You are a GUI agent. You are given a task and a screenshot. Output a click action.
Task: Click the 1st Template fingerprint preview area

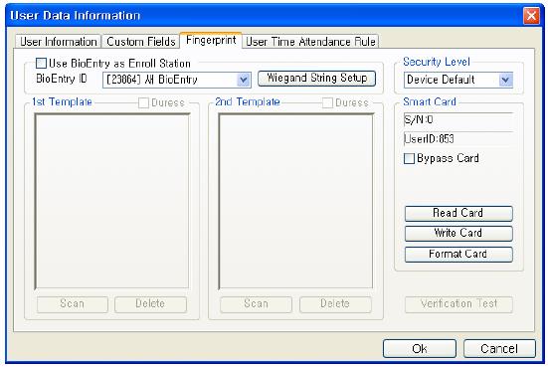coord(112,201)
